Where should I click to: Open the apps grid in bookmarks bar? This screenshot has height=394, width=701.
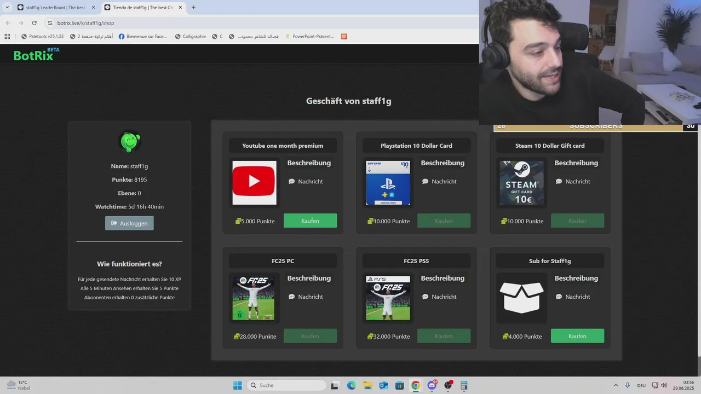click(7, 37)
